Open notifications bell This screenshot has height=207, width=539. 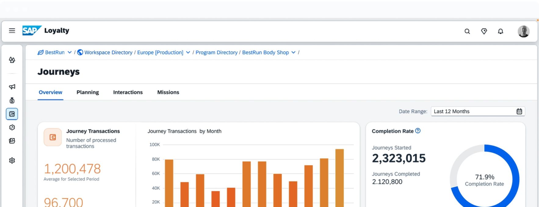pos(501,31)
